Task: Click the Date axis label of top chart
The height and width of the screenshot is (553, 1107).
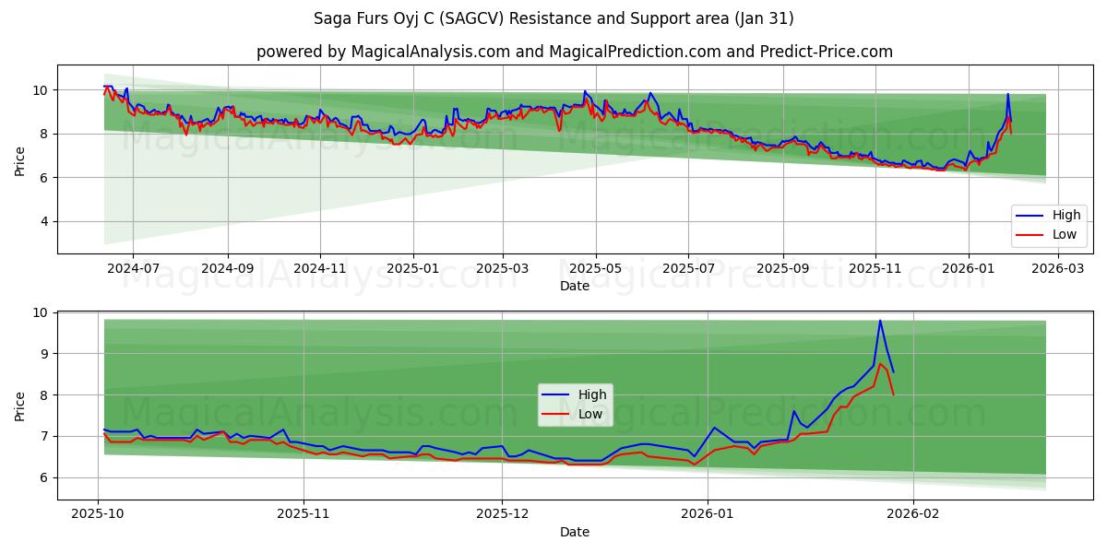Action: [574, 287]
